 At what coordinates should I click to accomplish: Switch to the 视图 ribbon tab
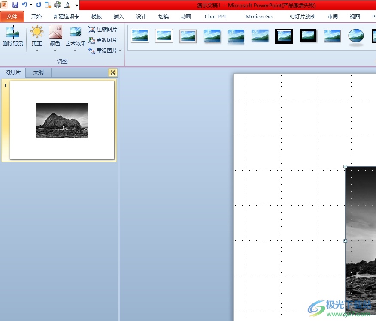355,17
